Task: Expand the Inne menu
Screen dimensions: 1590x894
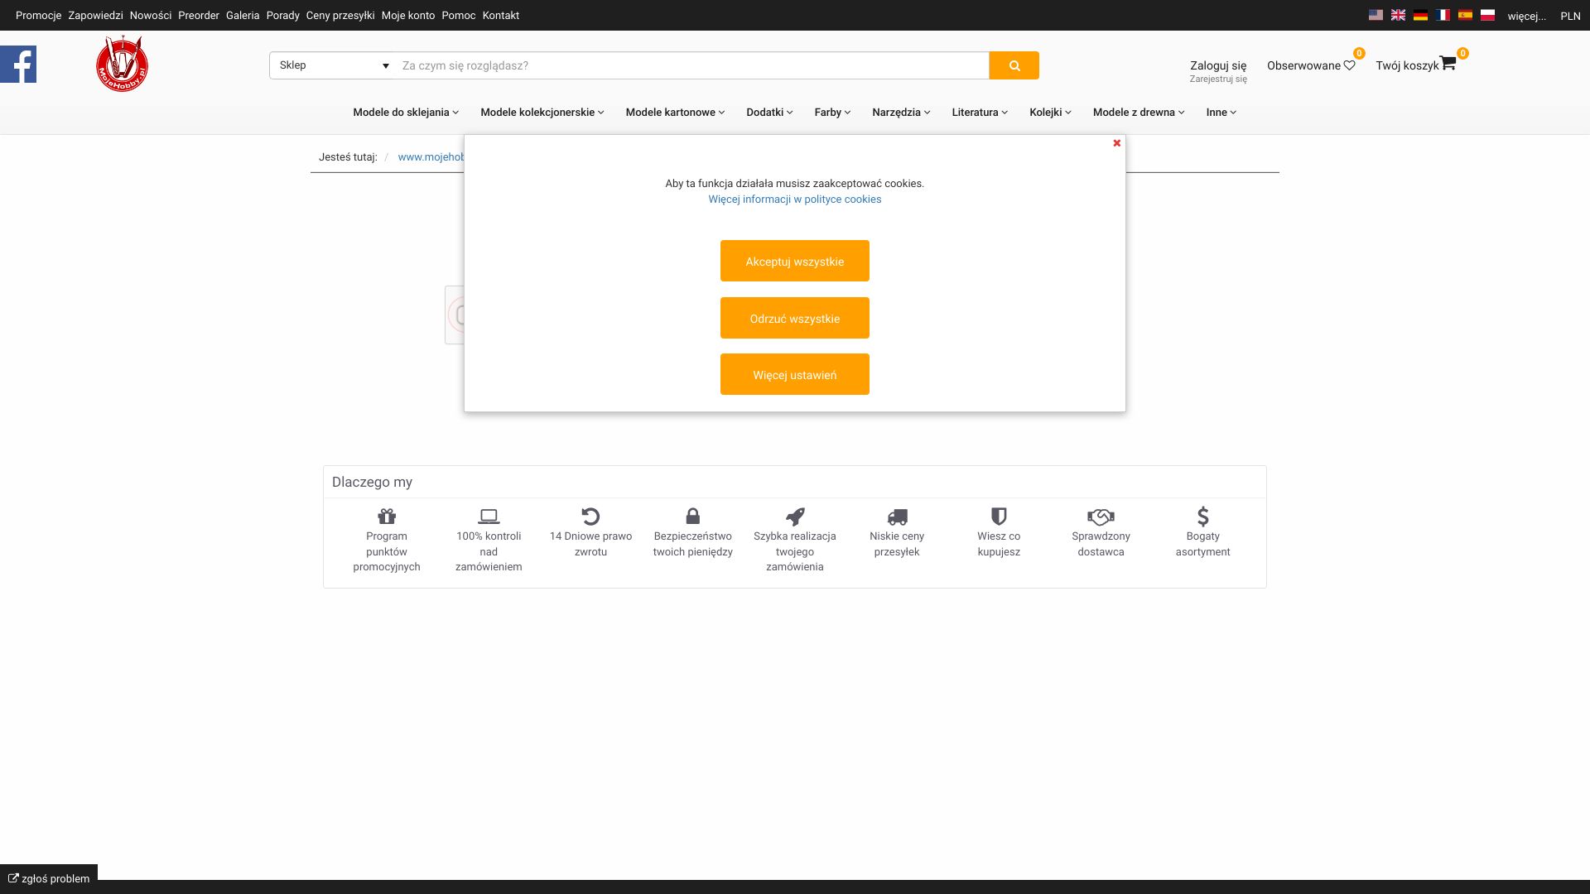Action: pyautogui.click(x=1221, y=113)
